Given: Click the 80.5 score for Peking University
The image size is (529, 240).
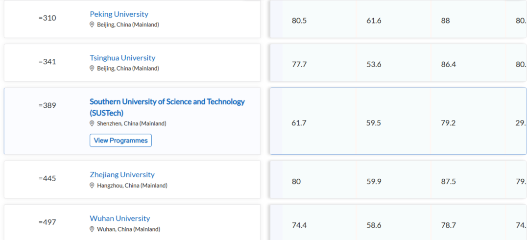Looking at the screenshot, I should pyautogui.click(x=299, y=21).
